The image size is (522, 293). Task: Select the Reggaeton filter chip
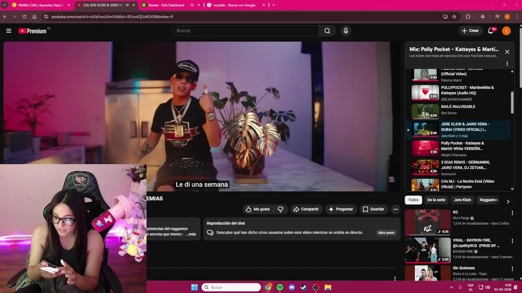point(489,200)
